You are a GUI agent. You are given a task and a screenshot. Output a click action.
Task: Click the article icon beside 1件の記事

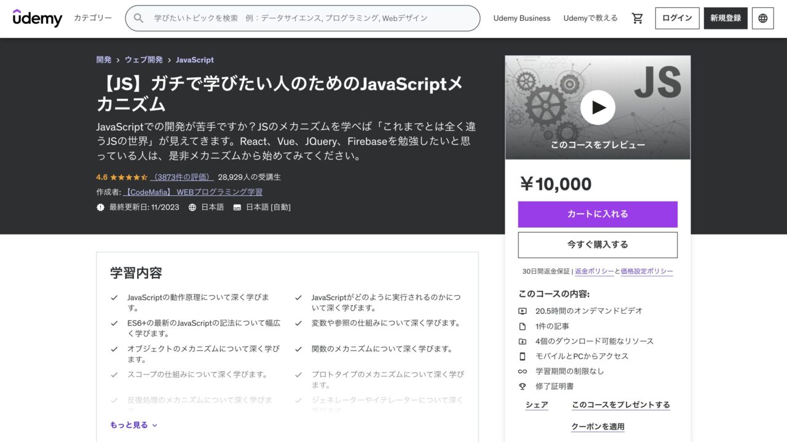pos(522,326)
